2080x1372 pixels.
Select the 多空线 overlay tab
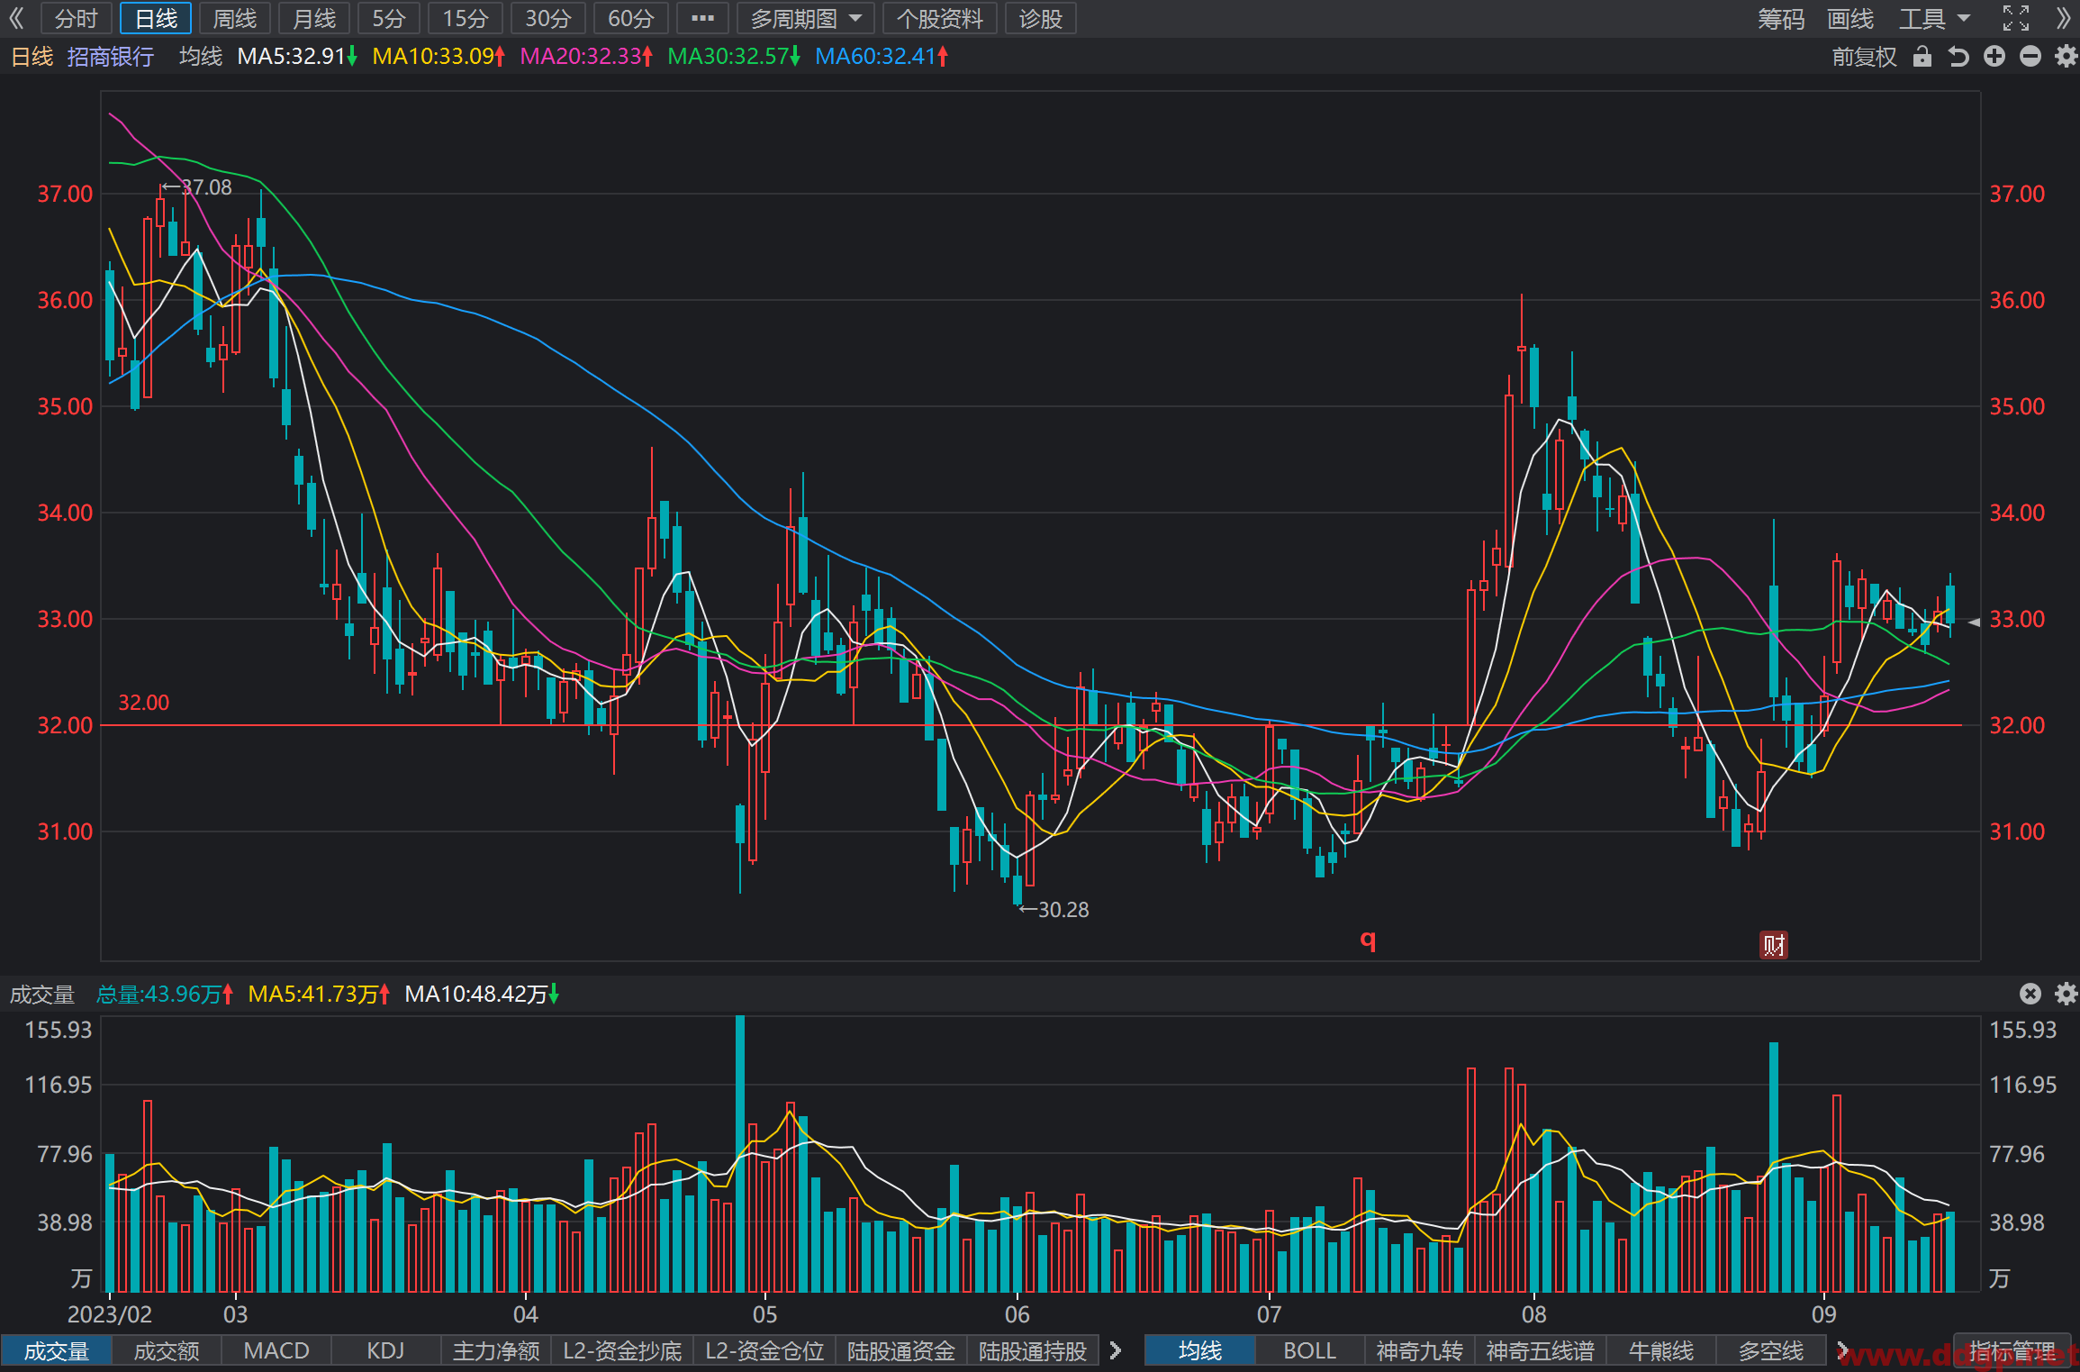1771,1350
